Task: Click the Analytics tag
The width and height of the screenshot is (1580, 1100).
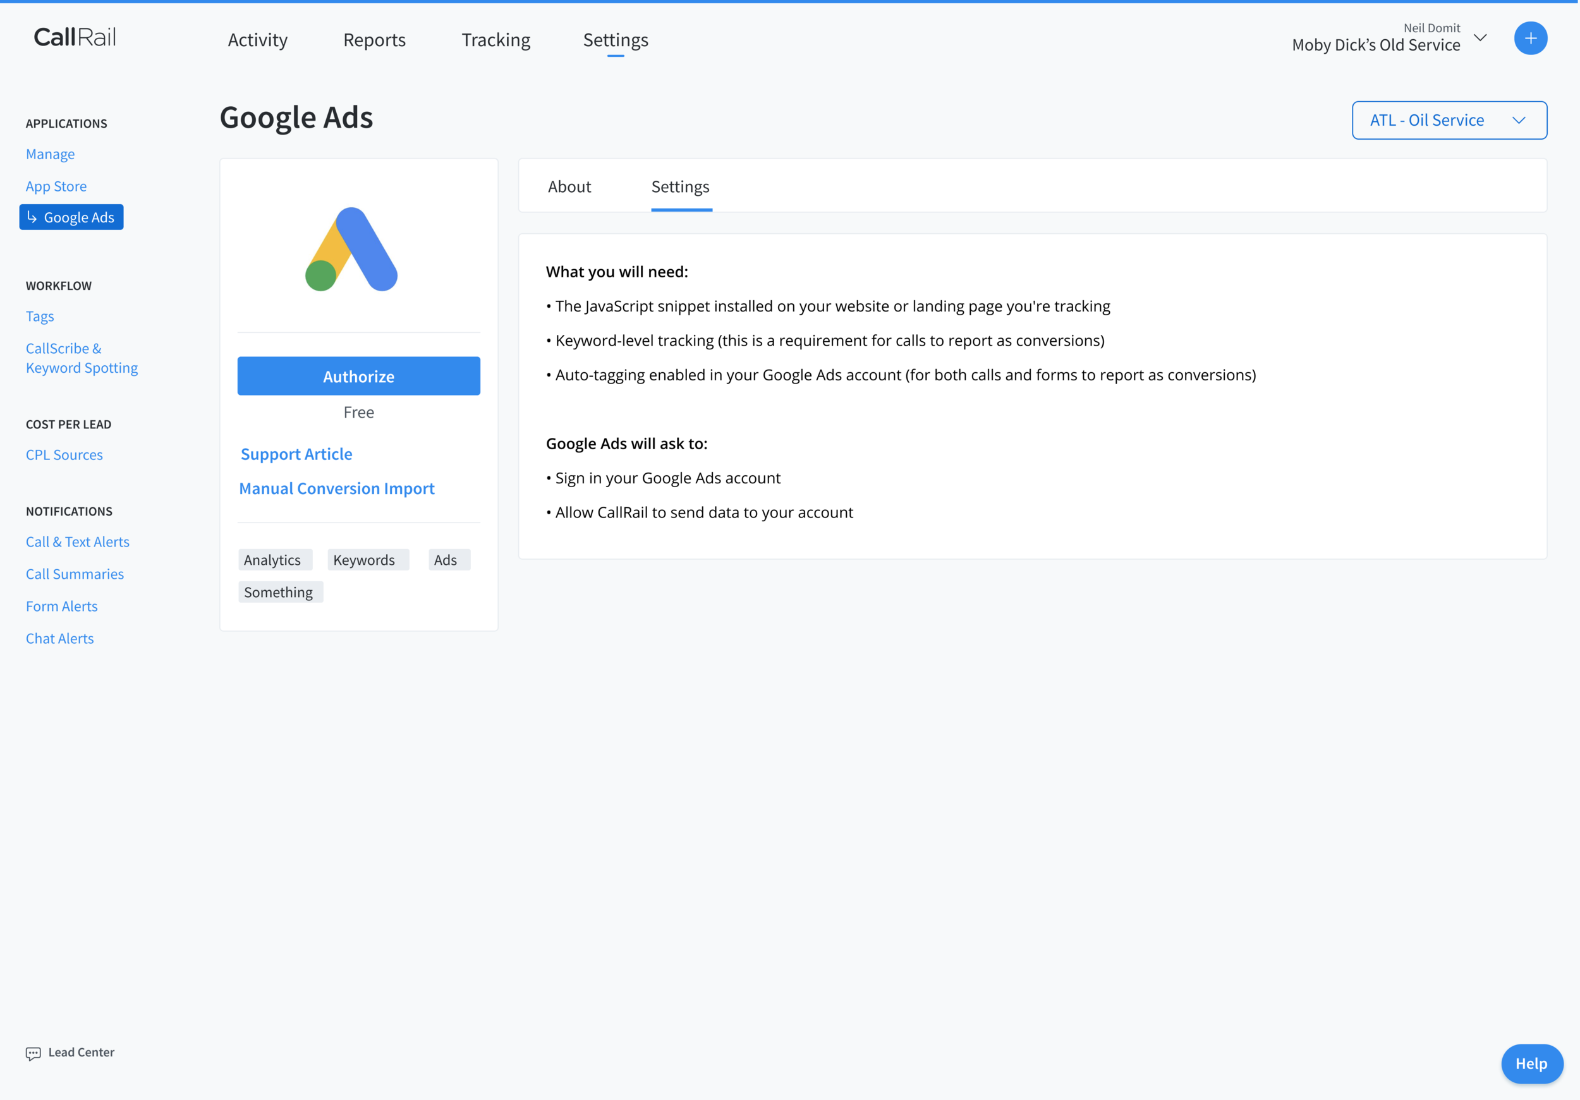Action: pos(274,560)
